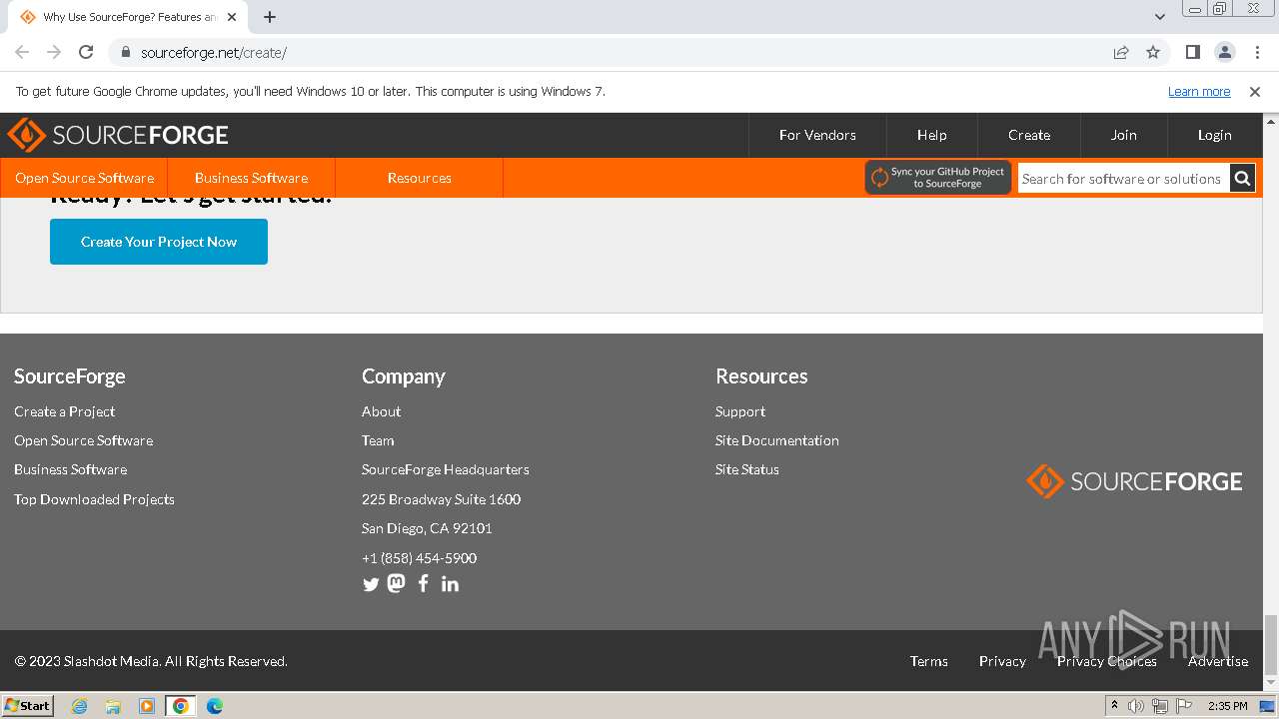The height and width of the screenshot is (719, 1279).
Task: Click the browser reload icon
Action: [x=86, y=52]
